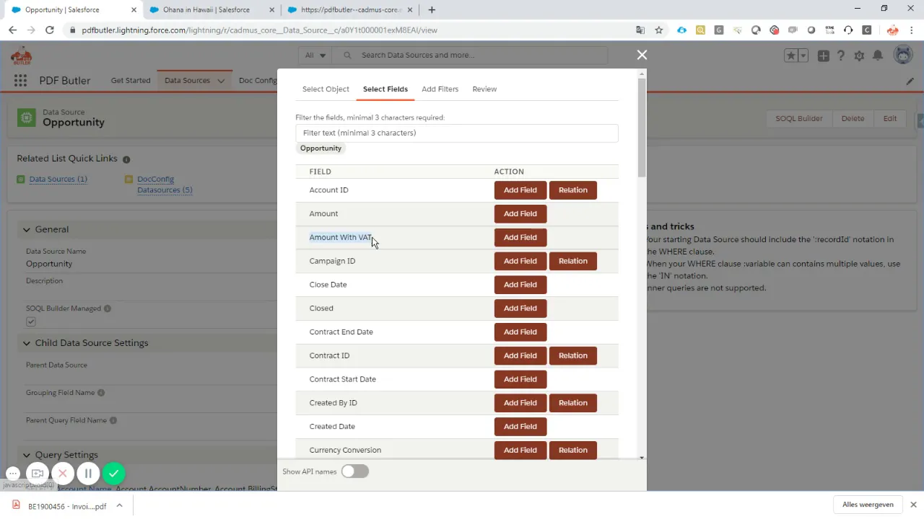
Task: Add Field for Close Date
Action: coord(520,285)
